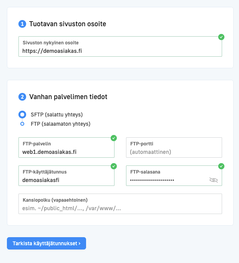Viewport: 239px width, 263px height.
Task: Click green checkmark on FTP-palvelin field
Action: click(114, 138)
